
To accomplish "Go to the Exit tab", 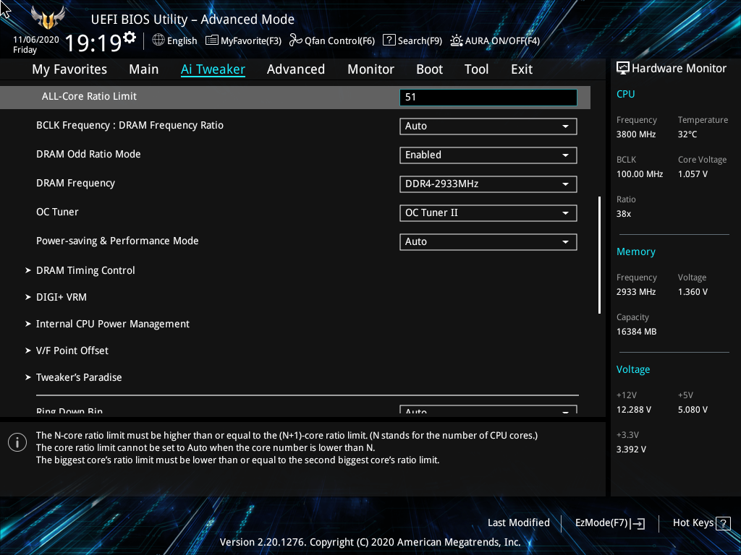I will [522, 69].
